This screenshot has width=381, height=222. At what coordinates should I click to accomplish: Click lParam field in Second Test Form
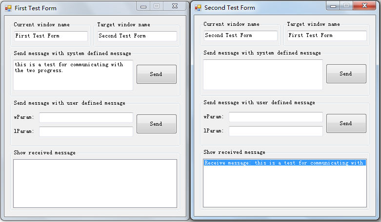(x=276, y=131)
